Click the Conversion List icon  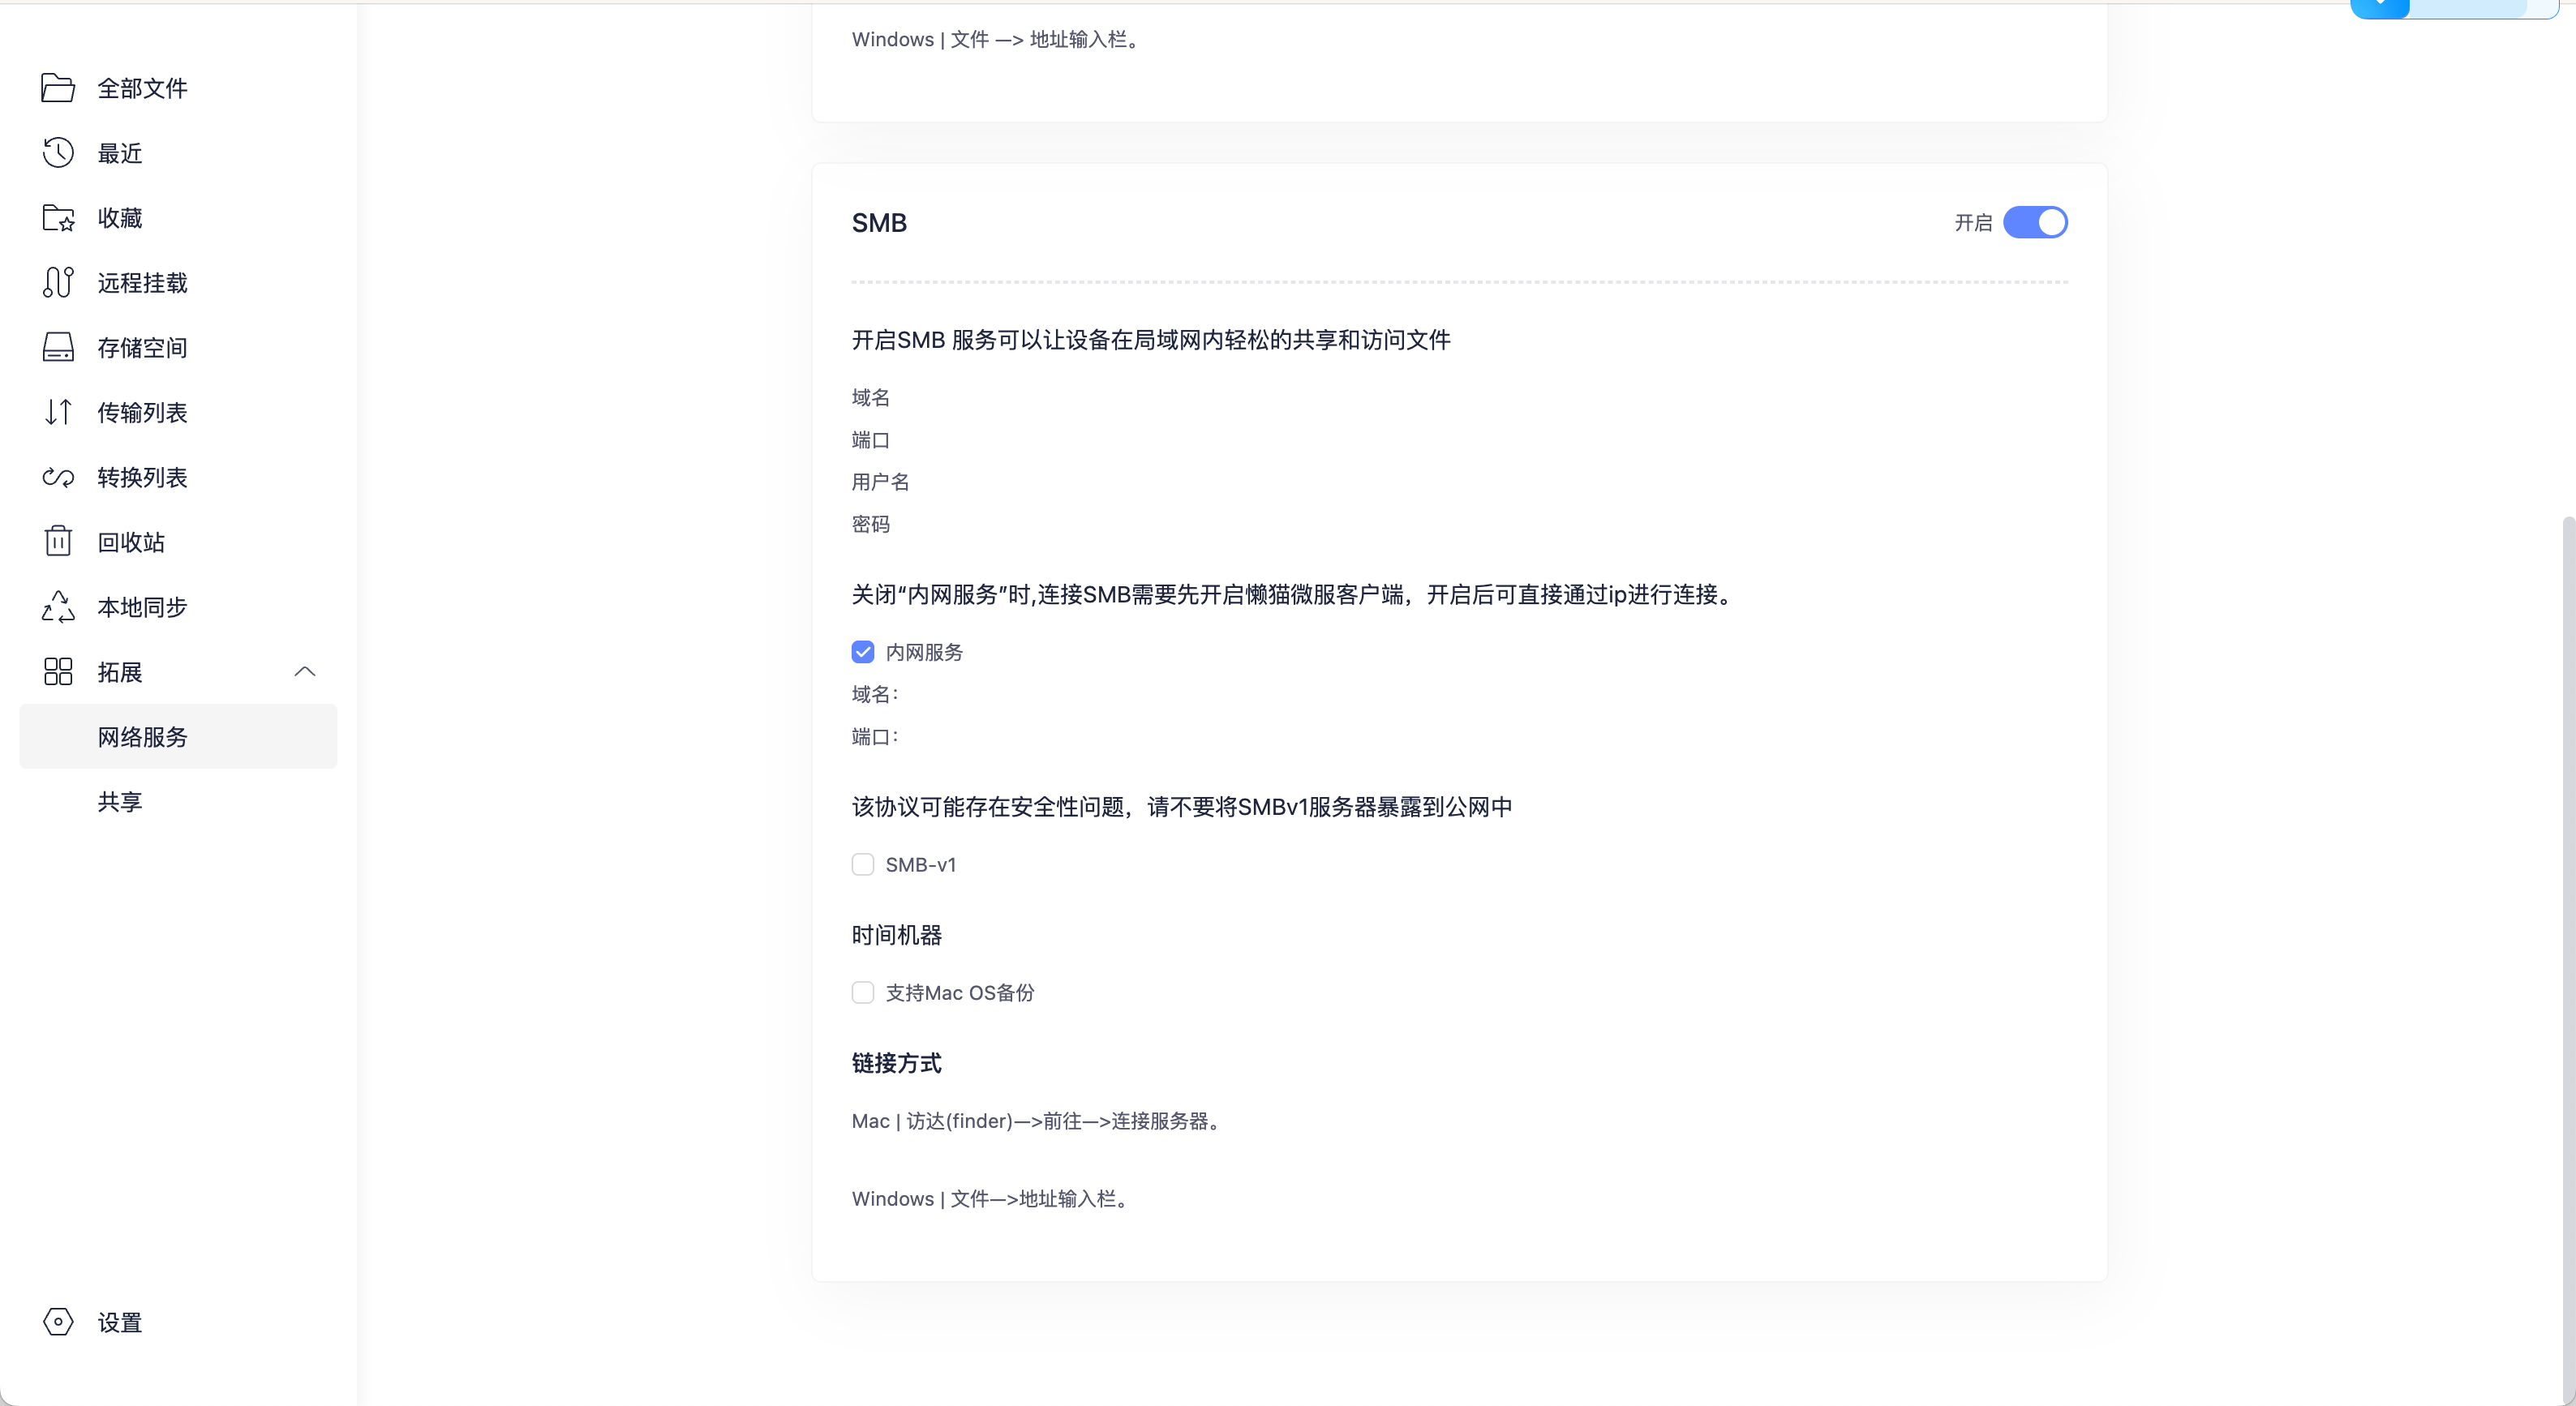58,477
